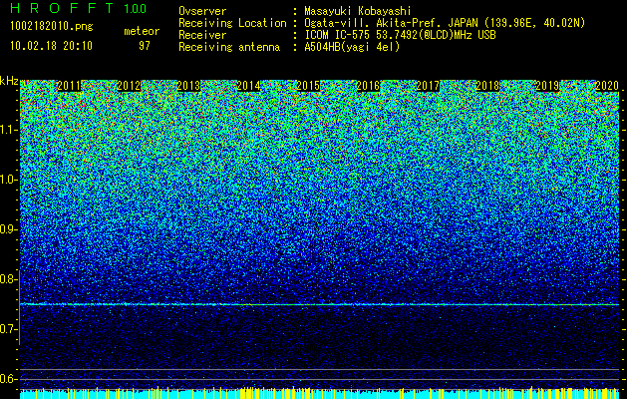Viewport: 627px width, 399px height.
Task: Click the 0.8 frequency axis label
Action: point(8,279)
